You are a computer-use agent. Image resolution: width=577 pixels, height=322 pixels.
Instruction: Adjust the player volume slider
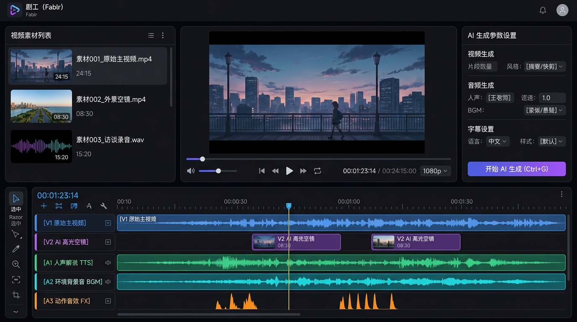(x=218, y=171)
